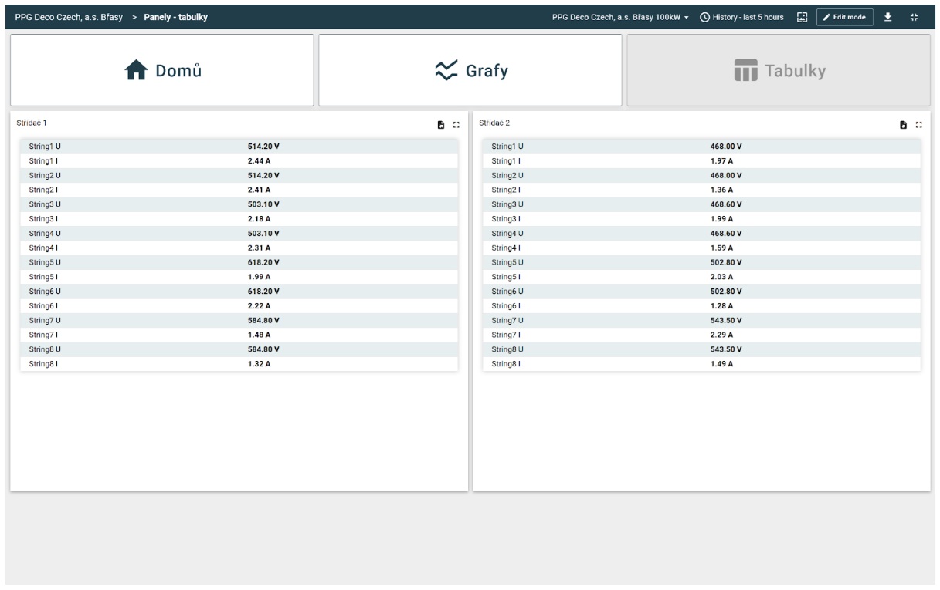
Task: Click String8 I row in Střídač 1
Action: (239, 364)
